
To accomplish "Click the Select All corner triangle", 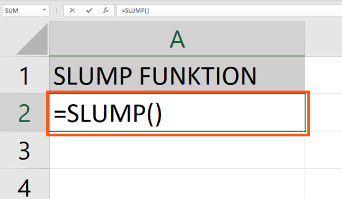I will pos(33,40).
